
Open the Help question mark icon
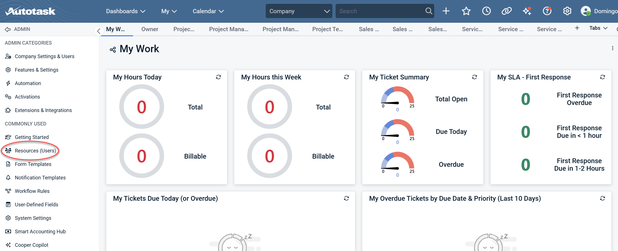[547, 11]
